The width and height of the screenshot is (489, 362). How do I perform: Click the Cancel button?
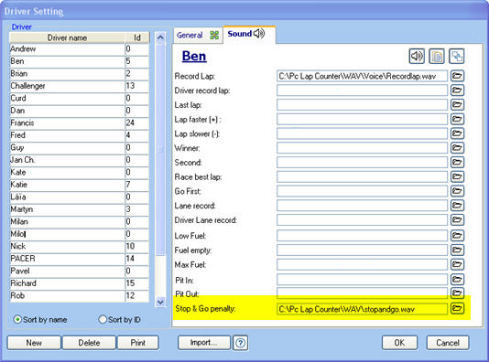[x=448, y=343]
